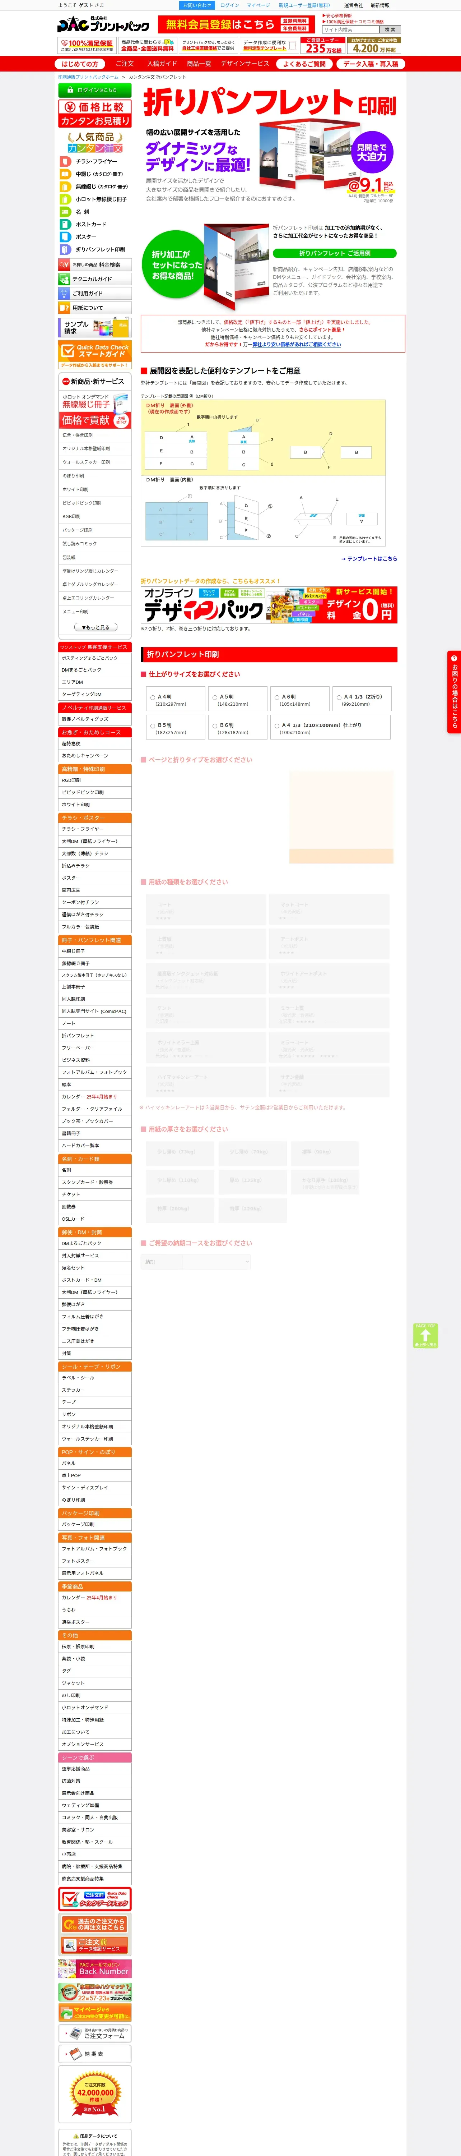Open 用紙について sidebar button
Image resolution: width=461 pixels, height=2156 pixels.
coord(94,308)
